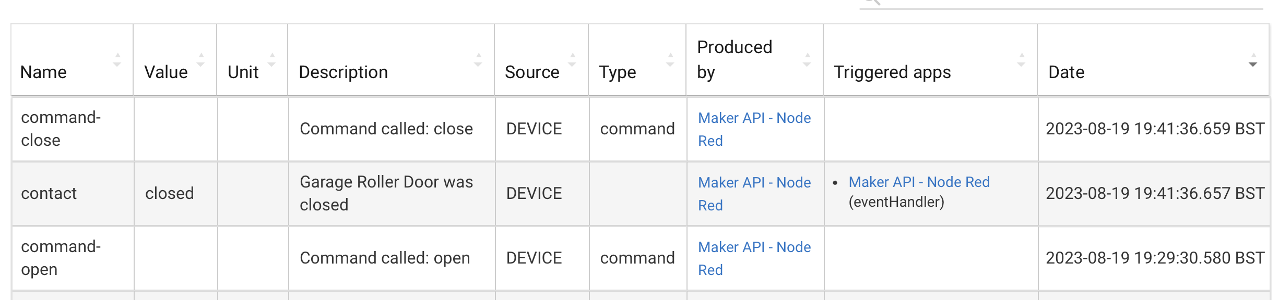Sort by Type using its arrows
The height and width of the screenshot is (300, 1279).
point(670,60)
